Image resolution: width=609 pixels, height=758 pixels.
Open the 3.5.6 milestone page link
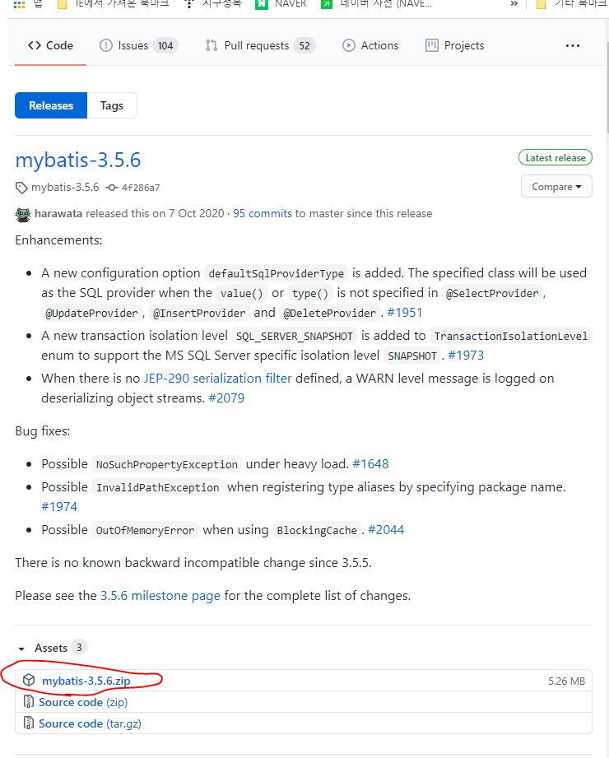click(x=160, y=596)
